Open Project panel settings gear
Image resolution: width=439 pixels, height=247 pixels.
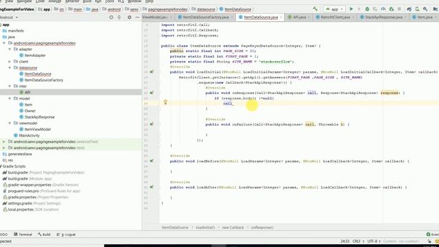(x=130, y=17)
